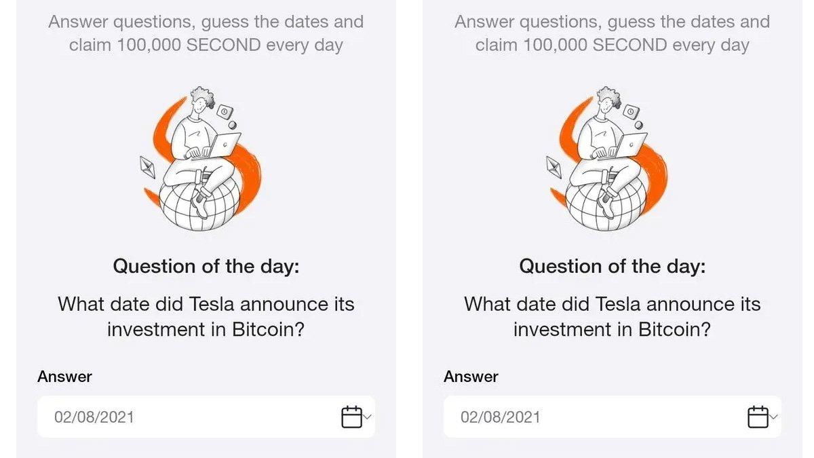Image resolution: width=814 pixels, height=458 pixels.
Task: Click the Answer label in the right panel
Action: (471, 377)
